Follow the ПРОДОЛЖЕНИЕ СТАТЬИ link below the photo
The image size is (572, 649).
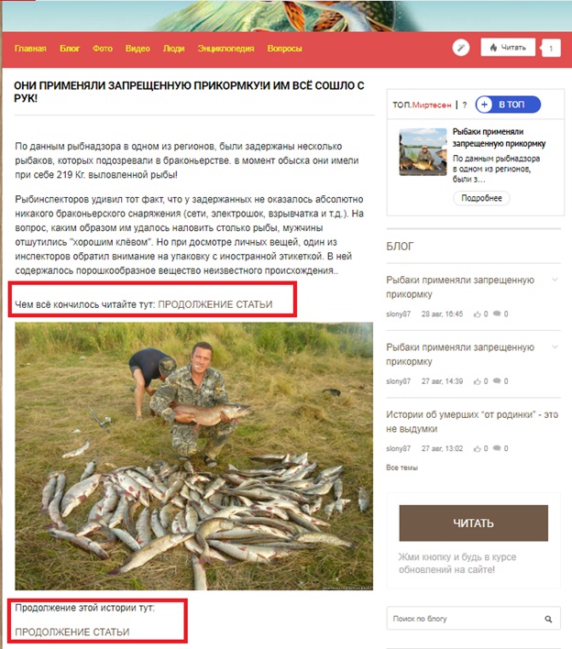[x=72, y=632]
